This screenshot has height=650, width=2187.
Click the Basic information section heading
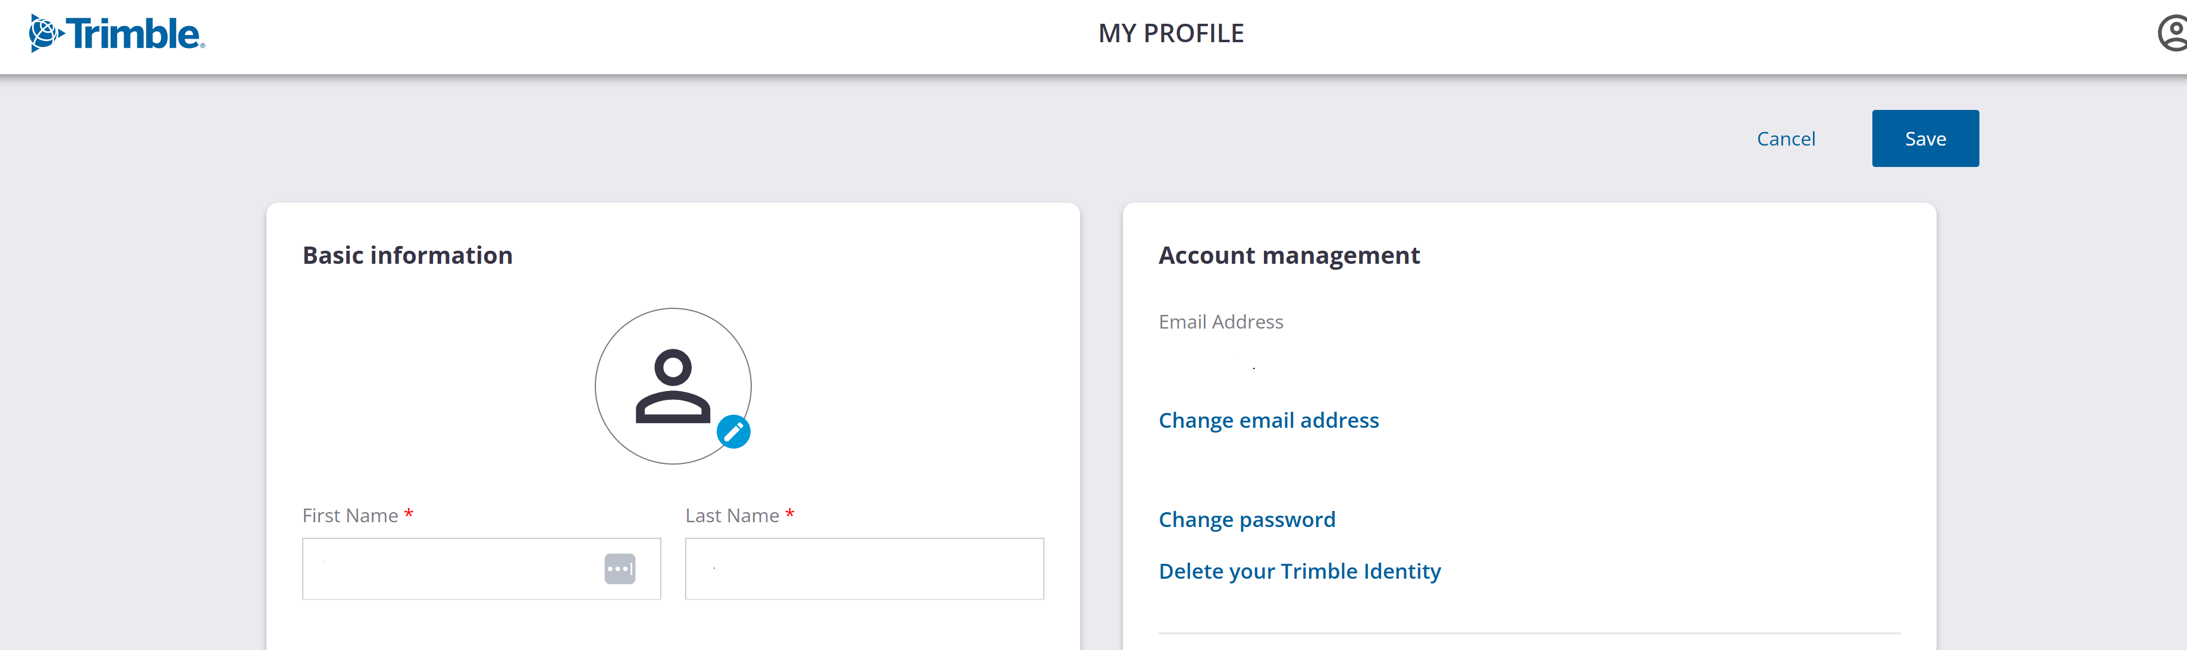click(x=407, y=254)
